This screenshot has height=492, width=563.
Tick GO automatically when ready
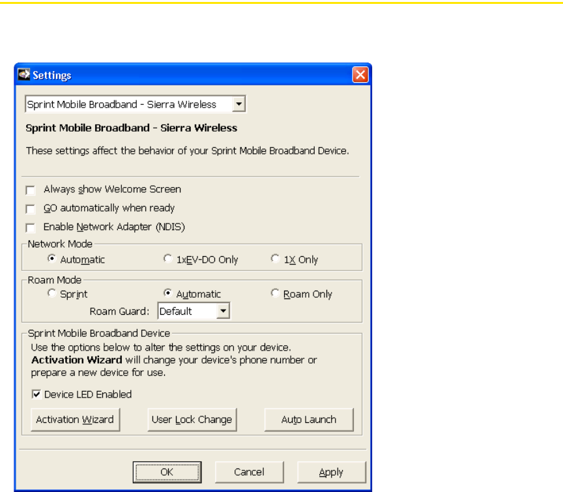pyautogui.click(x=31, y=209)
